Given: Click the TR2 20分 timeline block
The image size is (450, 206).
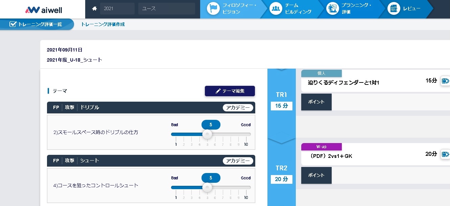Looking at the screenshot, I should [x=281, y=174].
